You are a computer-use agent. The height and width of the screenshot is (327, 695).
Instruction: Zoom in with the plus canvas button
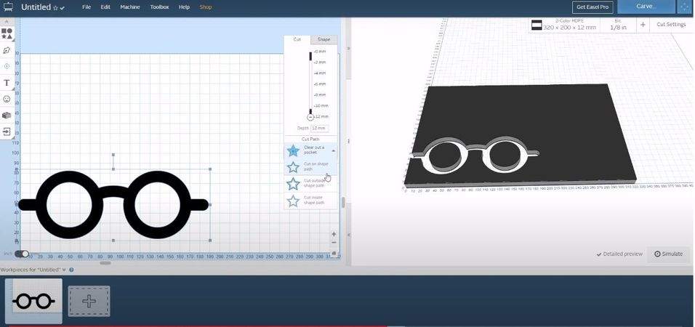tap(334, 234)
